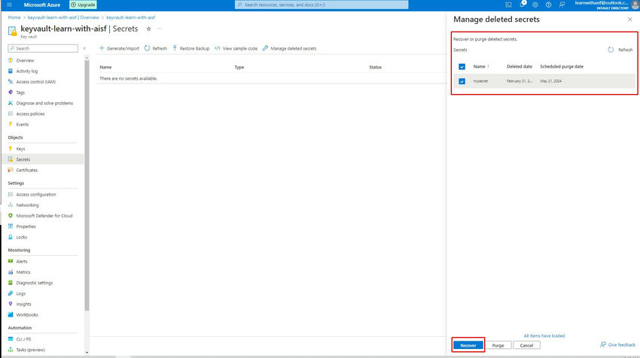Click the Keys key icon

coord(11,148)
